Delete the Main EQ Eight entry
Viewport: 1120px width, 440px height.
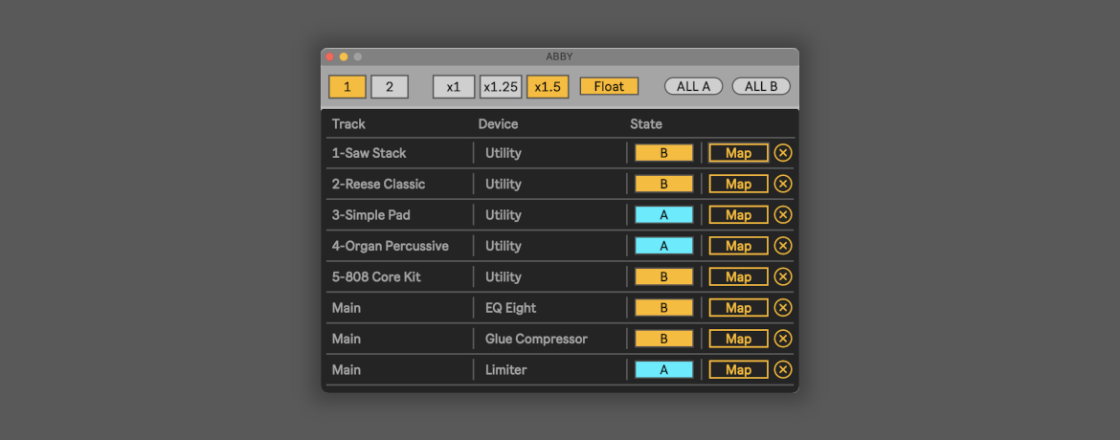pos(783,308)
